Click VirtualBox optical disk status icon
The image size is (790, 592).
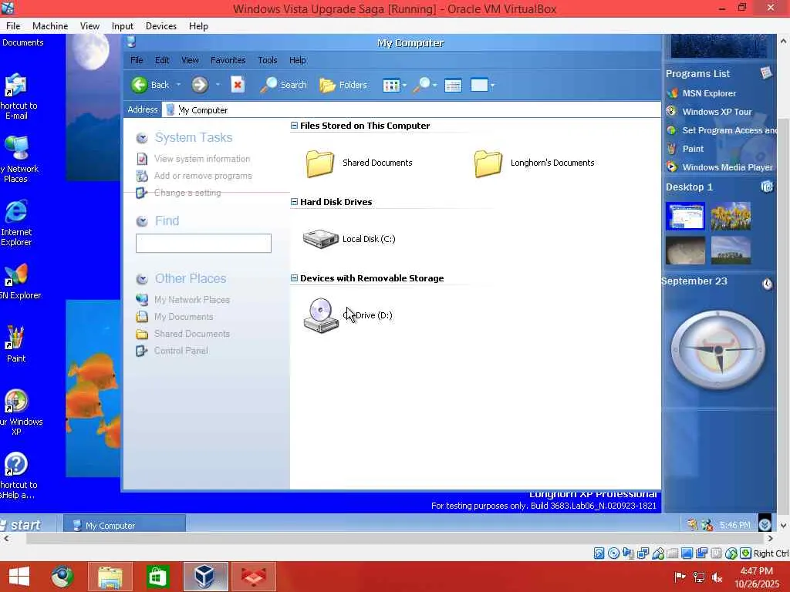tap(613, 553)
